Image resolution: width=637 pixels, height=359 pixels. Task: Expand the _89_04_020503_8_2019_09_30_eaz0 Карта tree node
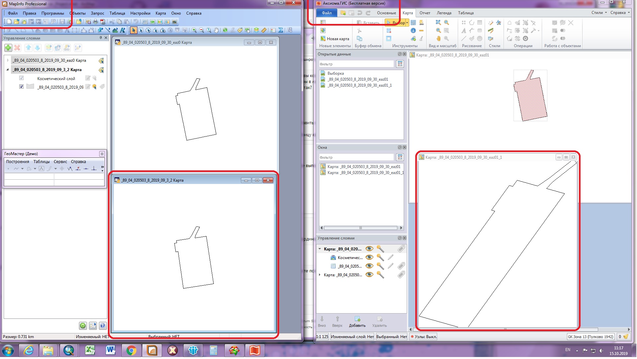8,60
